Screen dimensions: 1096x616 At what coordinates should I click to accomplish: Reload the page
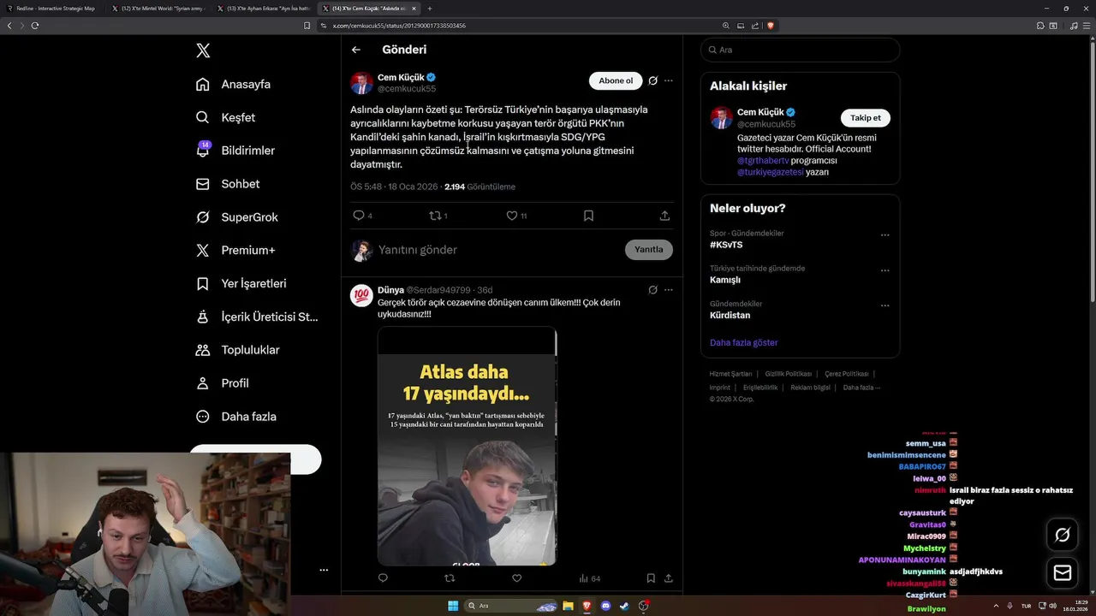pos(35,26)
